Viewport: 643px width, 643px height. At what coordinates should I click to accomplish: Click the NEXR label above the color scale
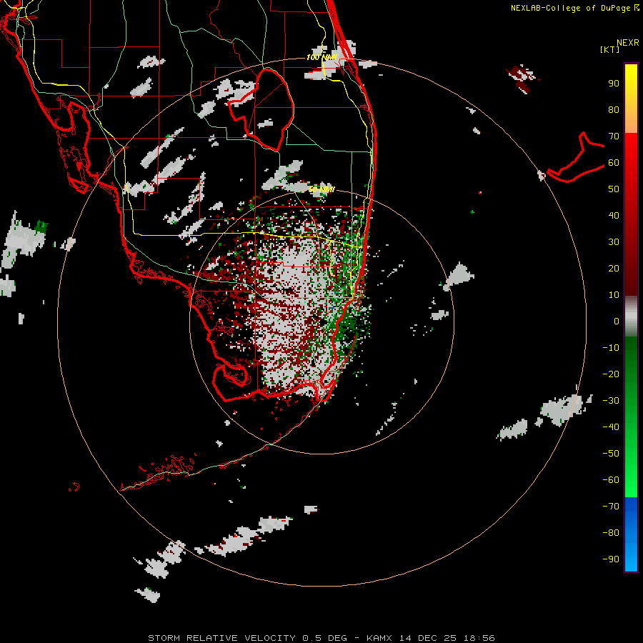click(x=627, y=43)
